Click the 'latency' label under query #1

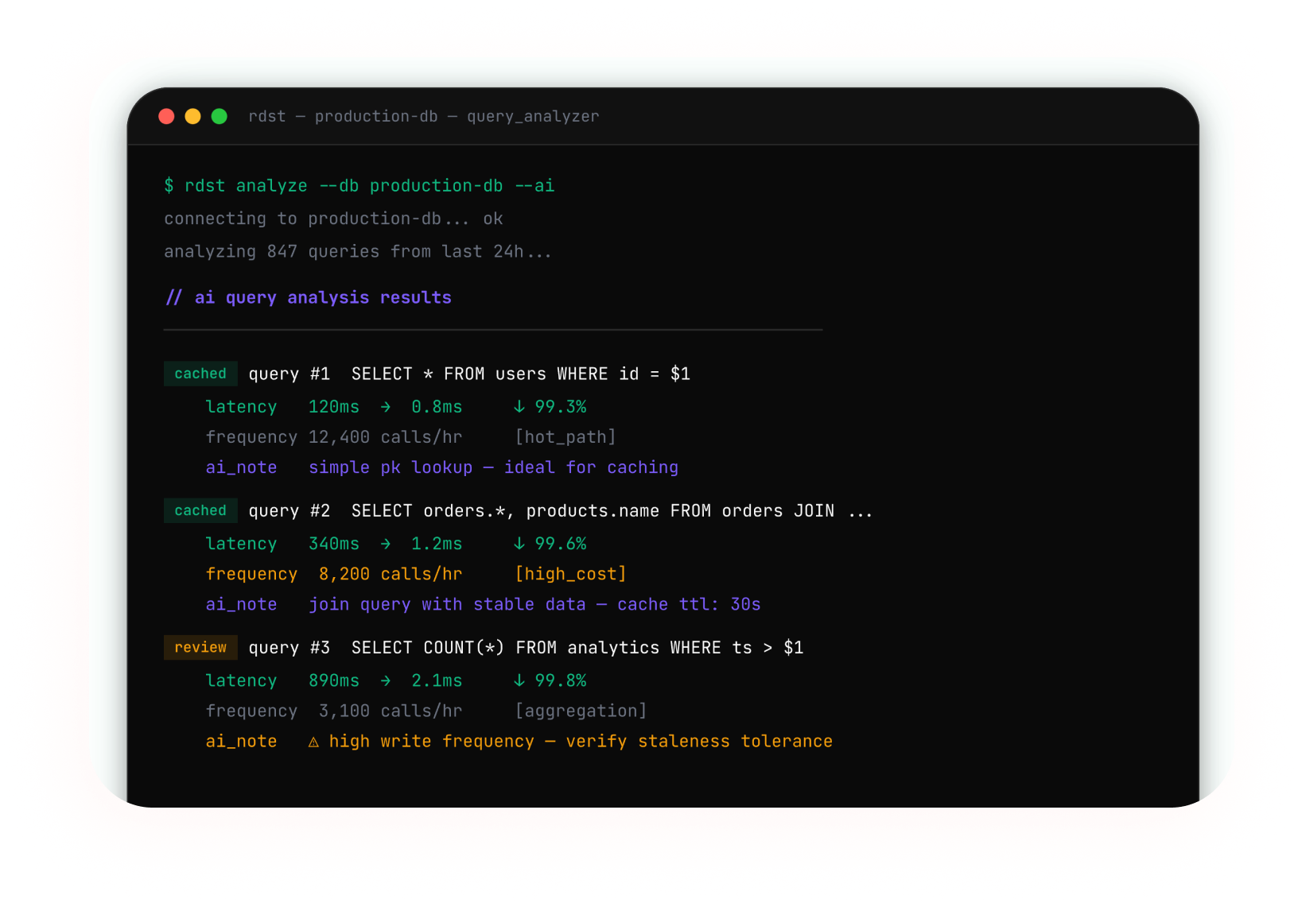[x=241, y=407]
